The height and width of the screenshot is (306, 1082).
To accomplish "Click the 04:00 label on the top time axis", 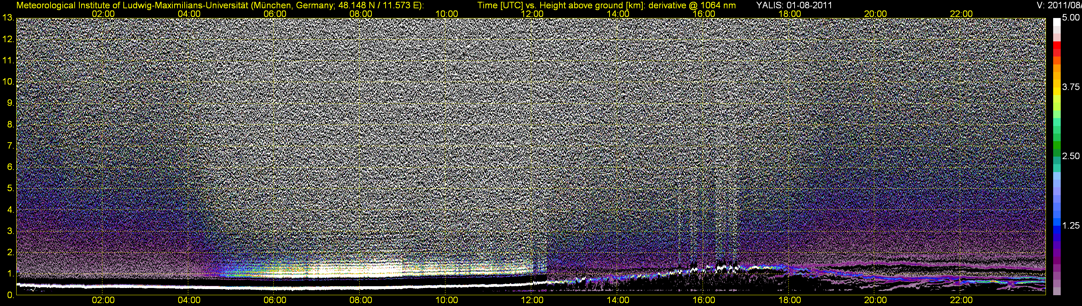I will tap(189, 14).
